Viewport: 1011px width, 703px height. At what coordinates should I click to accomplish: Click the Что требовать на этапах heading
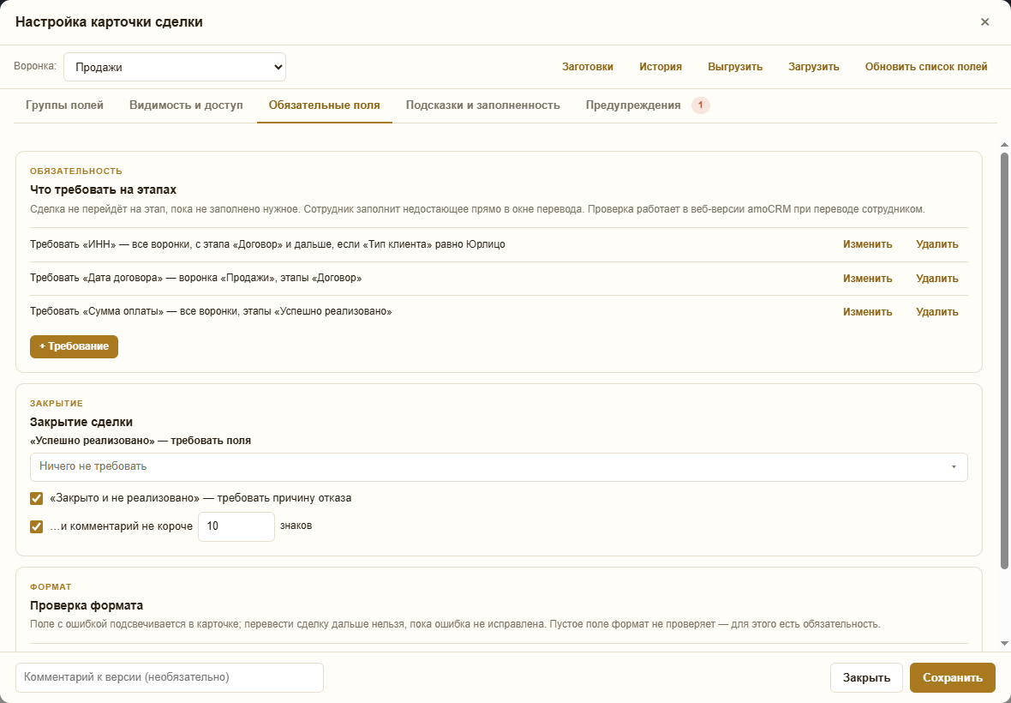[103, 190]
